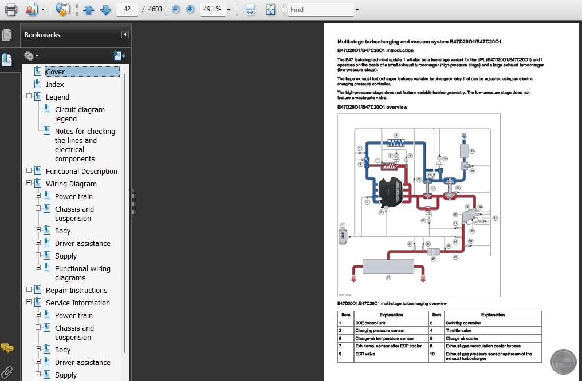Expand Power train under Service Information
582x381 pixels.
[38, 314]
